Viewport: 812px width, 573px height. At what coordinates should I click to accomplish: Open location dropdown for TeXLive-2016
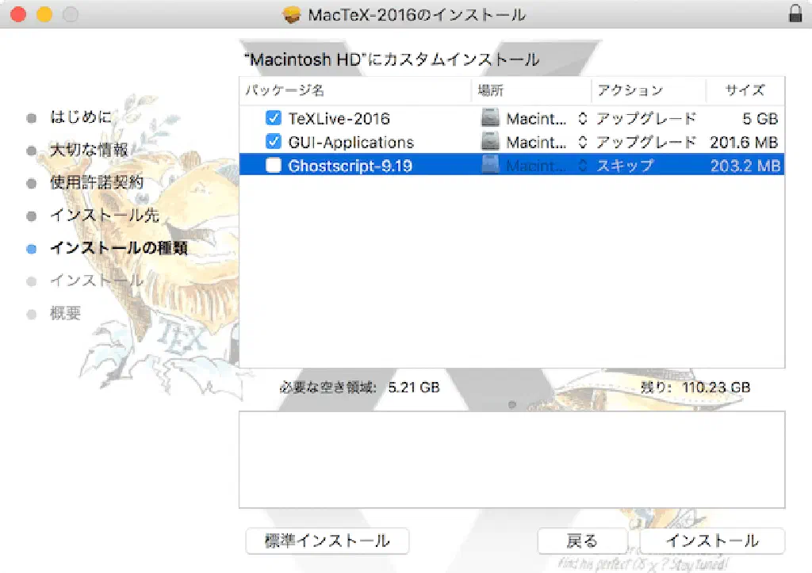coord(581,119)
